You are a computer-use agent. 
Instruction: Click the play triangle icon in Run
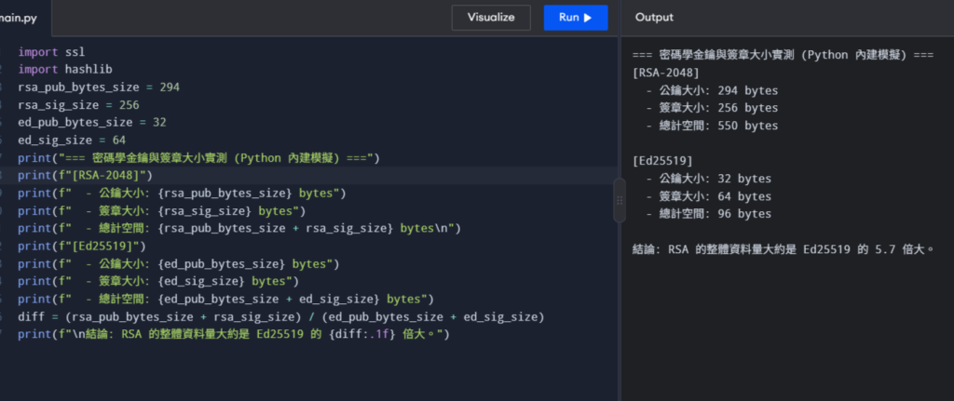[x=588, y=18]
